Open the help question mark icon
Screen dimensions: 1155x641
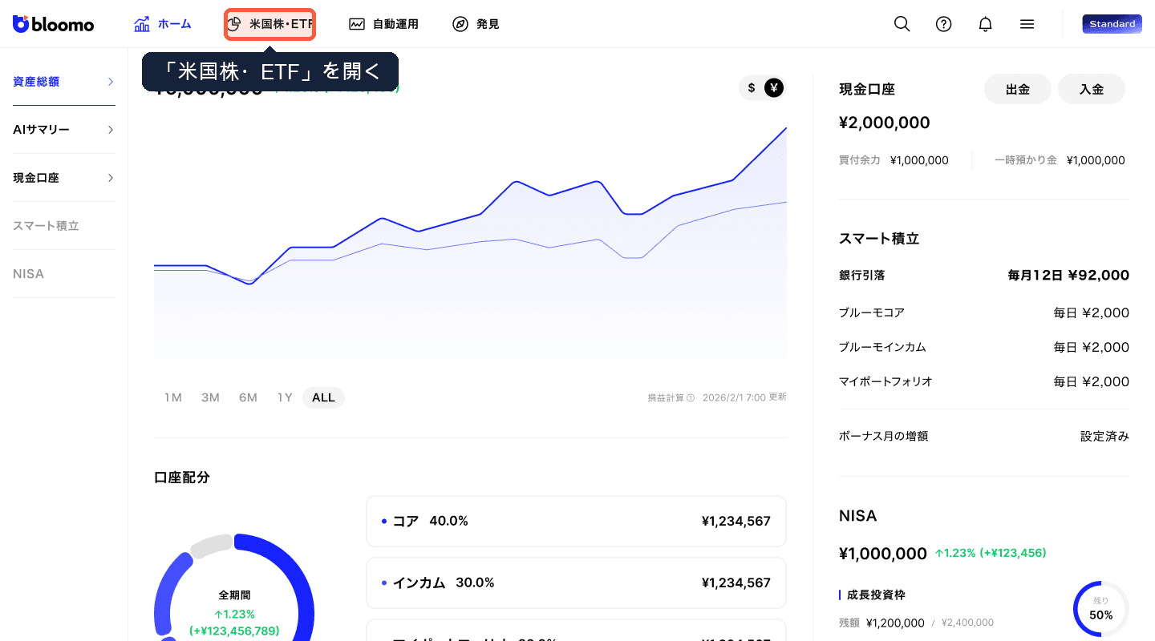[944, 24]
